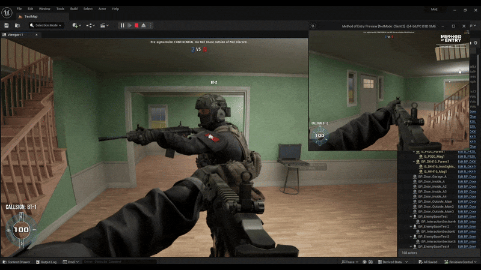The image size is (481, 270).
Task: Open the Help menu
Action: point(115,9)
